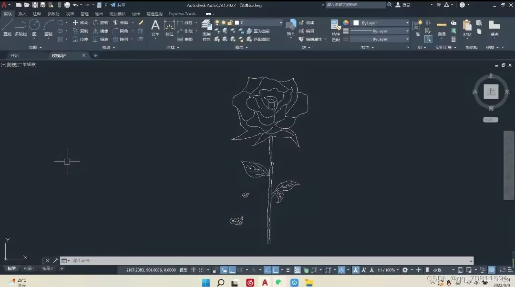This screenshot has height=287, width=515.
Task: Open the Annotate (注释) ribbon tab
Action: [x=37, y=14]
